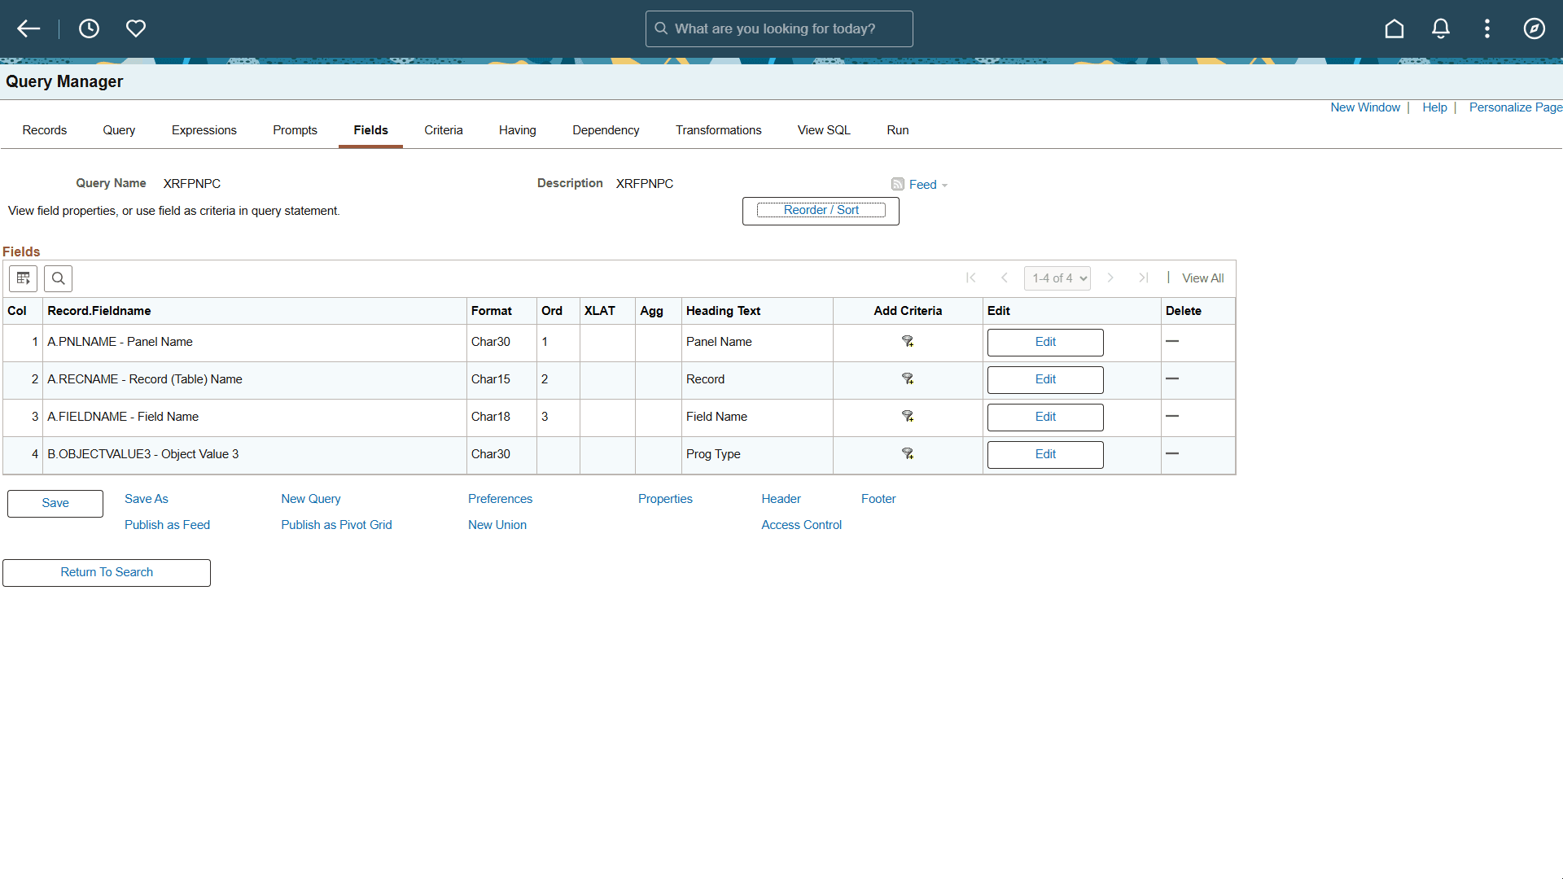Add criteria for A.PNLNAME field

(908, 342)
